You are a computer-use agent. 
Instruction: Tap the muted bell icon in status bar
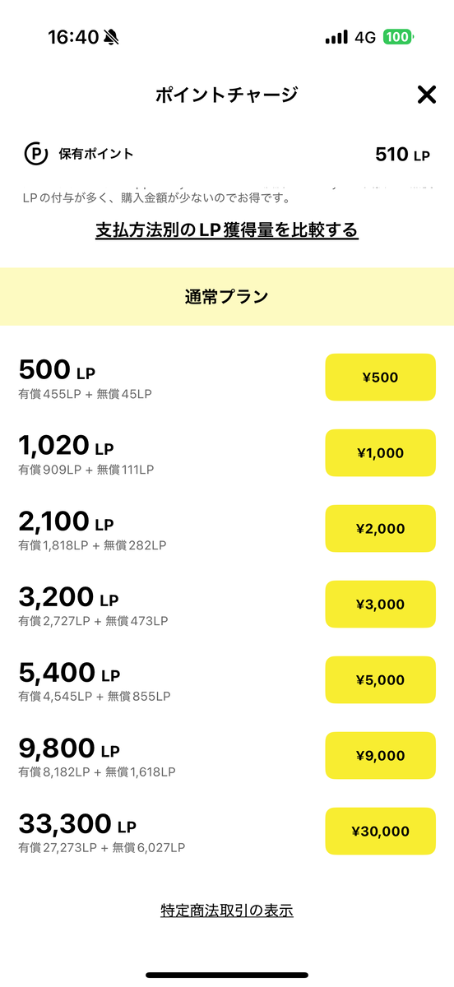point(111,37)
